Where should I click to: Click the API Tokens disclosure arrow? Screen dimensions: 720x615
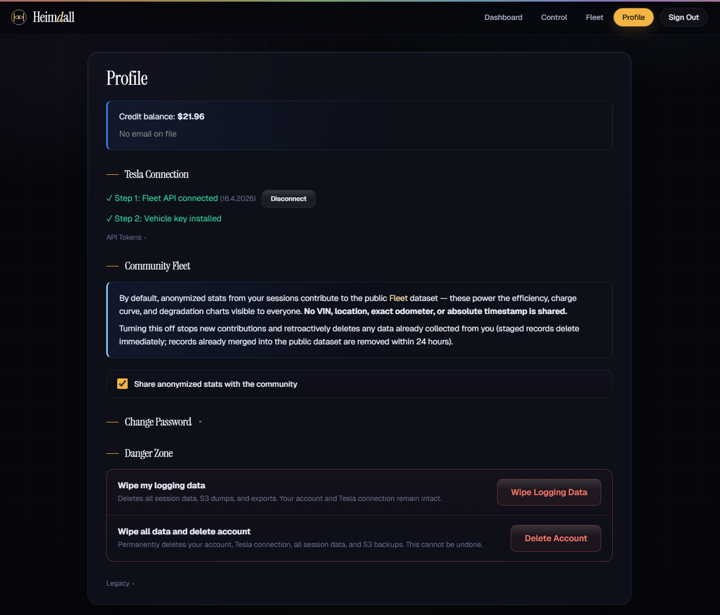point(145,238)
